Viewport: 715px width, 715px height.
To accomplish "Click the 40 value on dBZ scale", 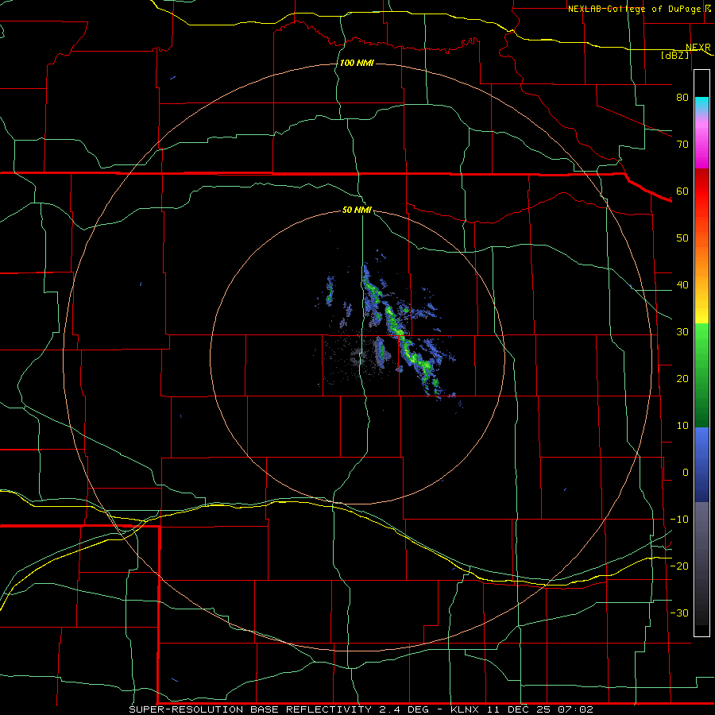I will [682, 285].
